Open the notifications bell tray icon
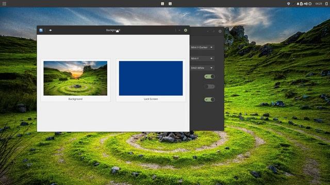The height and width of the screenshot is (185, 330). [x=298, y=4]
